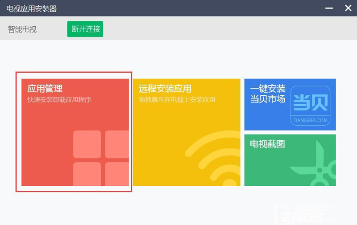Viewport: 357px width, 225px height.
Task: Click the 电视应用安装器 window title
Action: pos(31,8)
